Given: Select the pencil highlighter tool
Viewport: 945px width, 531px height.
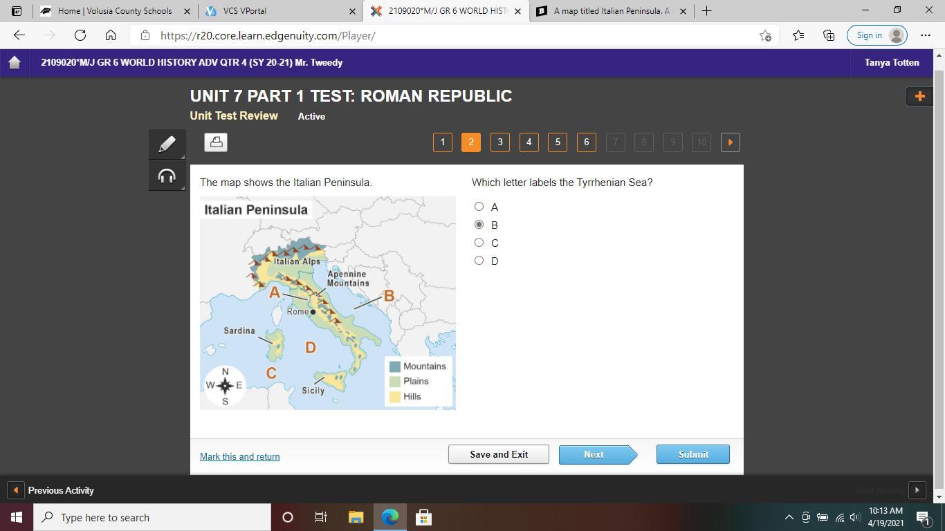Looking at the screenshot, I should pyautogui.click(x=167, y=144).
